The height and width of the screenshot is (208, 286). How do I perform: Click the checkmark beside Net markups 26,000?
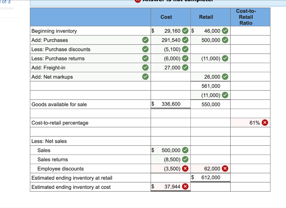click(x=225, y=76)
